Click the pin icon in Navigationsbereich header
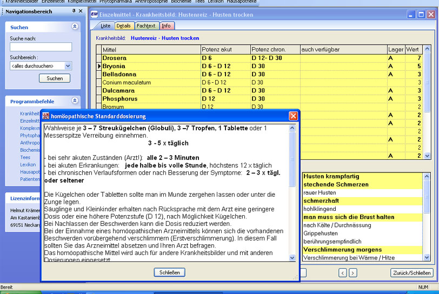This screenshot has width=439, height=294. (74, 11)
